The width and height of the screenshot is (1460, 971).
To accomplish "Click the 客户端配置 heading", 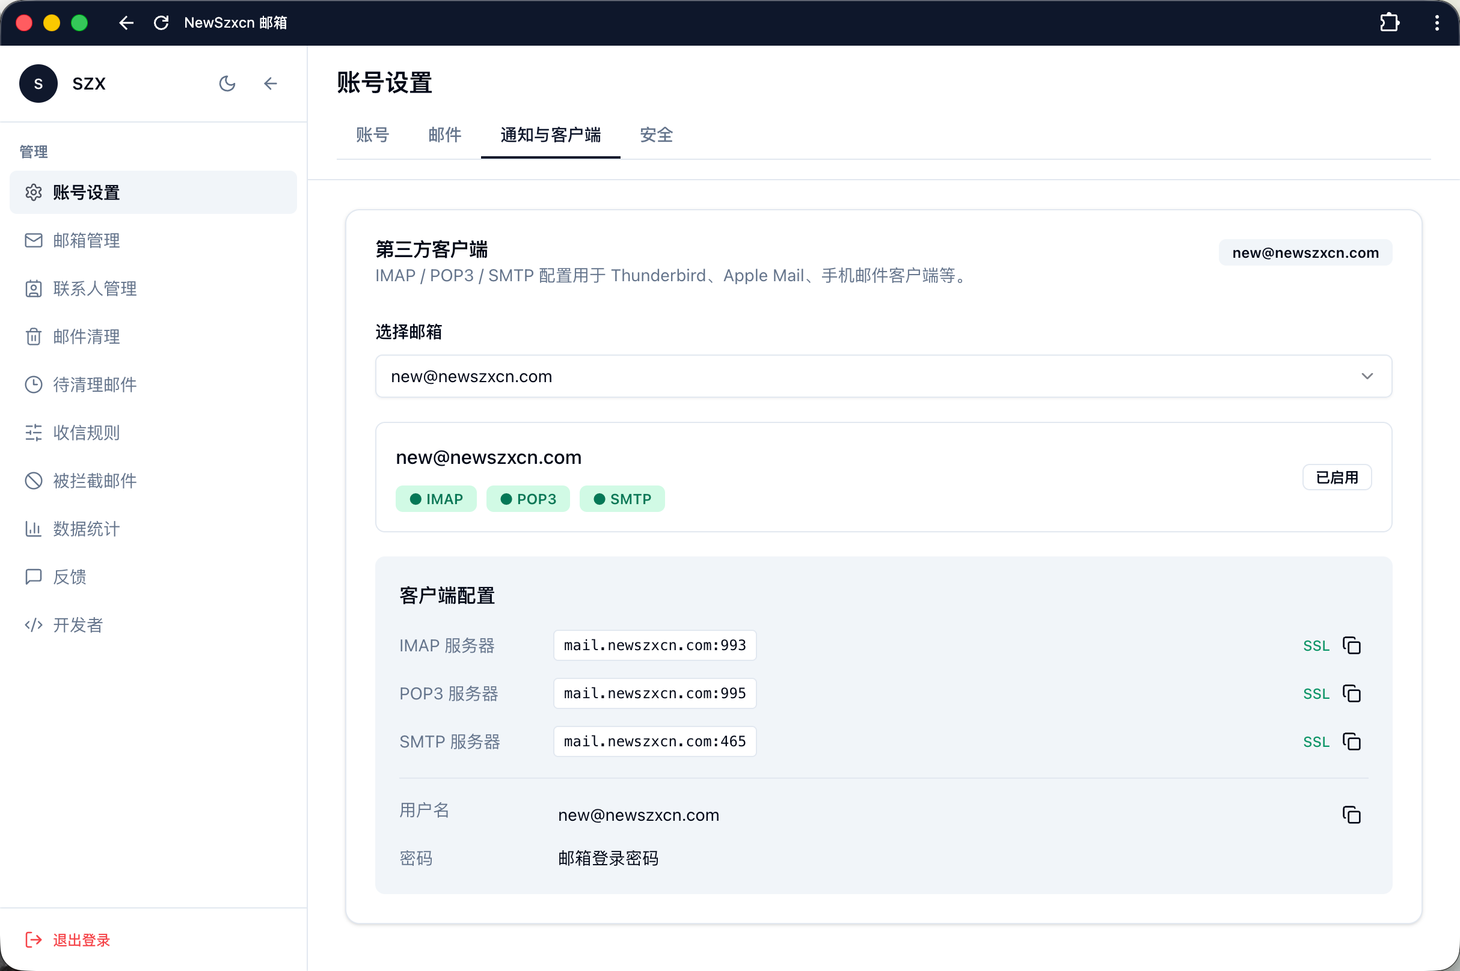I will [x=447, y=595].
